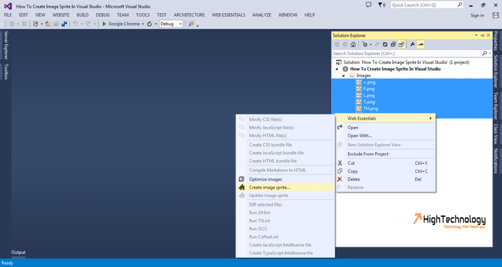Open the WEBSITE menu
The image size is (502, 267).
[x=61, y=15]
